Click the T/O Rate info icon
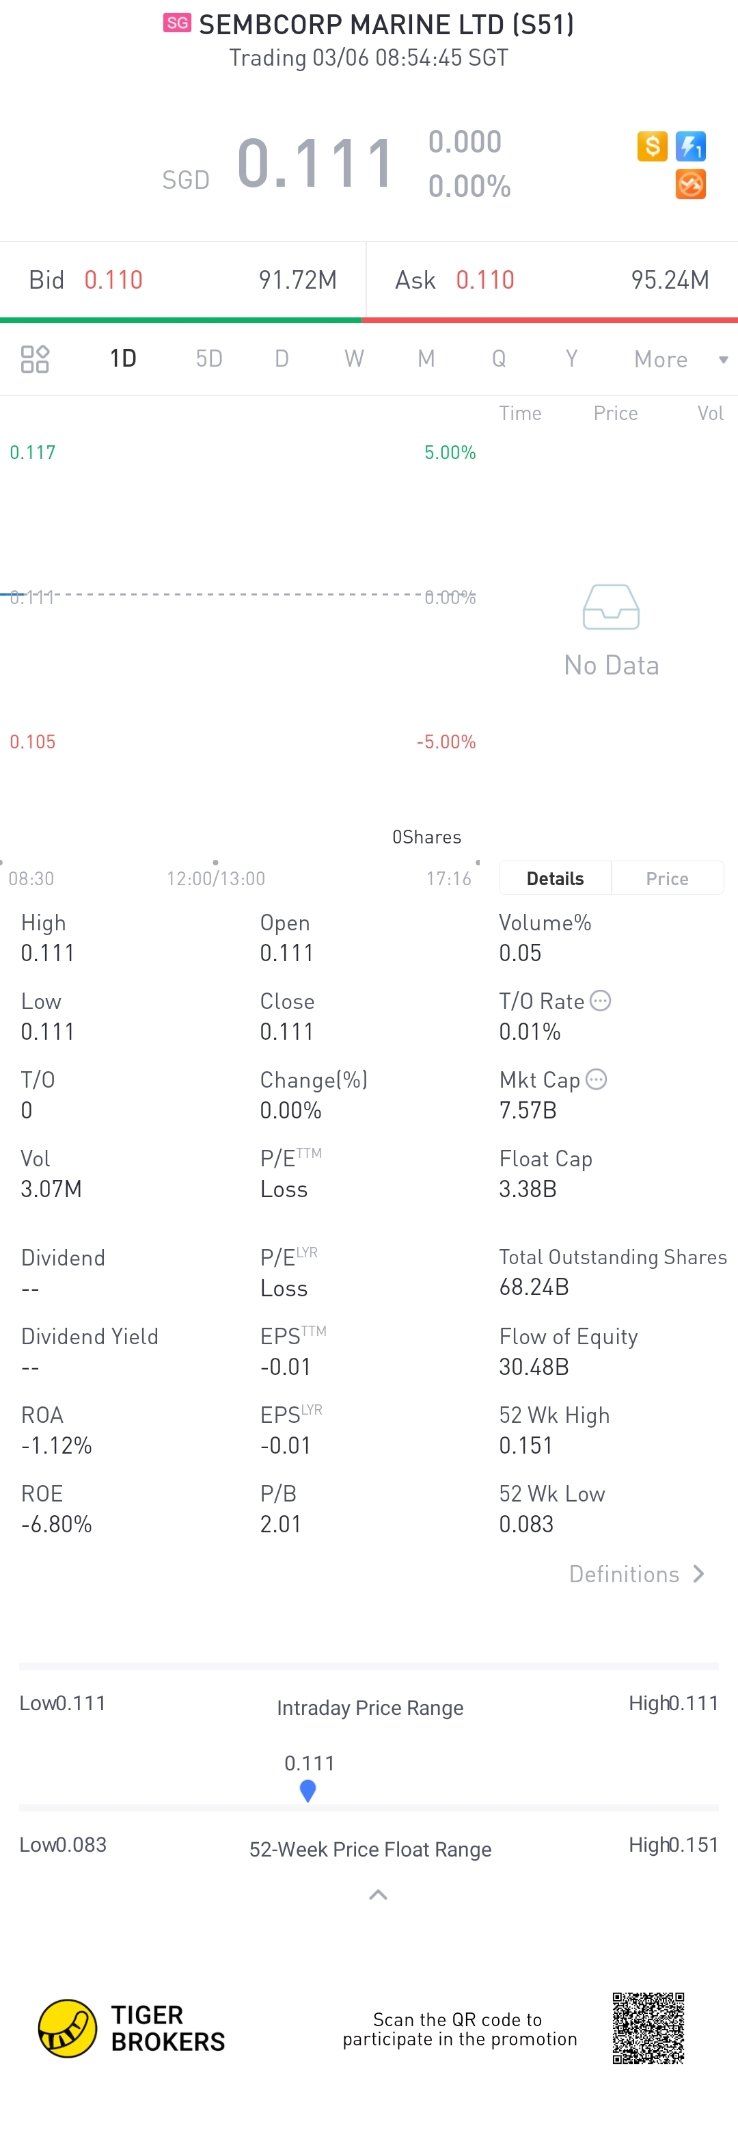Viewport: 738px width, 2137px height. click(x=601, y=1001)
